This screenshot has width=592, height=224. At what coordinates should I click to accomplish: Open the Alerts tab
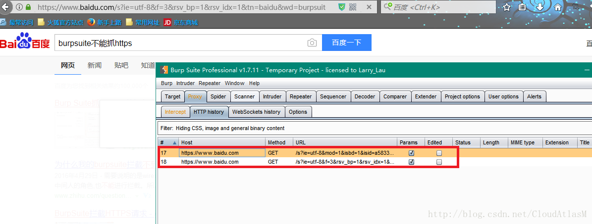point(534,96)
